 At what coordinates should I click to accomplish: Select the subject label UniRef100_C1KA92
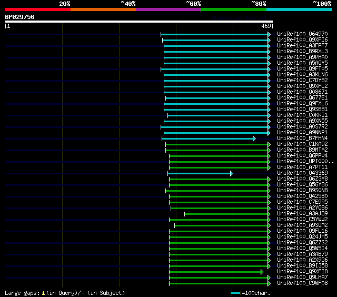(x=302, y=144)
